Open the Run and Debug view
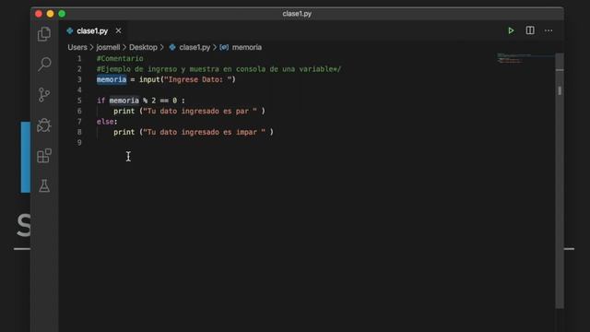This screenshot has width=590, height=332. [x=44, y=125]
